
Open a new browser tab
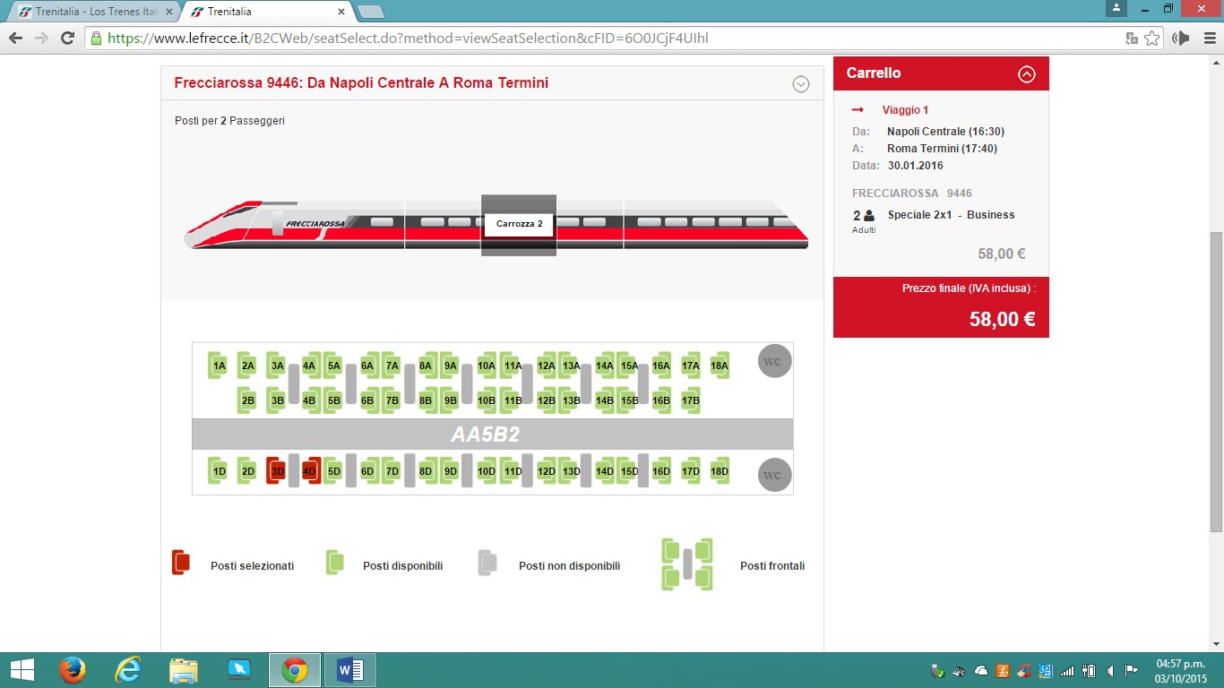(x=370, y=12)
